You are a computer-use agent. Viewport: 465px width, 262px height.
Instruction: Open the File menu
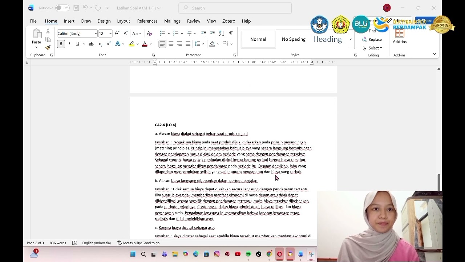(x=33, y=21)
